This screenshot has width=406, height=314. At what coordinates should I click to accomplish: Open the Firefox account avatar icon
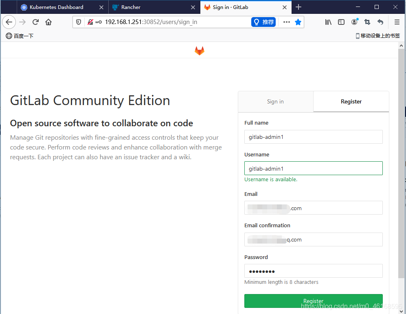354,22
